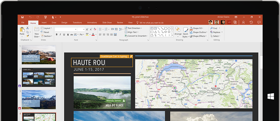Image resolution: width=280 pixels, height=121 pixels.
Task: Click Convert to SmartArt
Action: click(x=136, y=36)
